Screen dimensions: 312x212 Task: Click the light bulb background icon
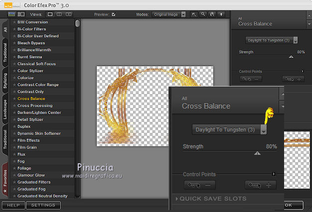click(x=220, y=14)
